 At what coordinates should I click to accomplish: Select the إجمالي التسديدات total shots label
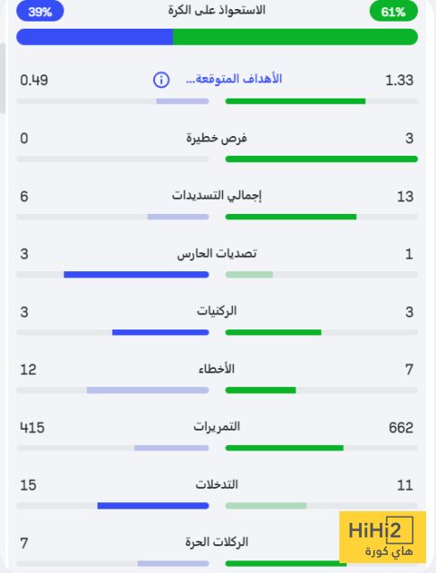pos(217,195)
